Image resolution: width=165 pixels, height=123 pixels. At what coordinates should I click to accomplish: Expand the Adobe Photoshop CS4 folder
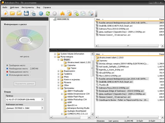[x=62, y=100]
